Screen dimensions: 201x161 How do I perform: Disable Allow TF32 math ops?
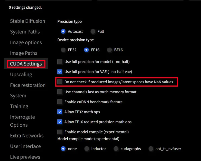click(x=60, y=112)
